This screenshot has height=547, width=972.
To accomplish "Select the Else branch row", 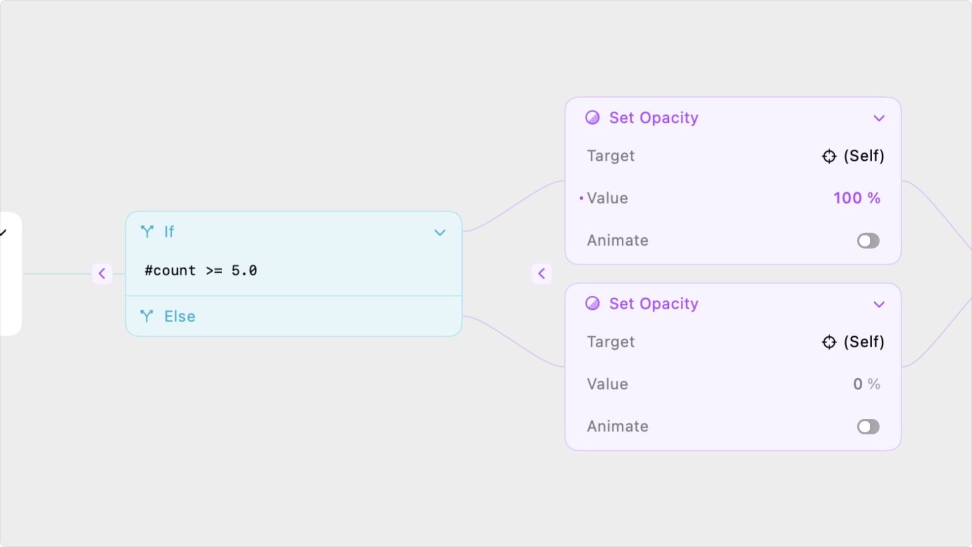I will [x=294, y=317].
